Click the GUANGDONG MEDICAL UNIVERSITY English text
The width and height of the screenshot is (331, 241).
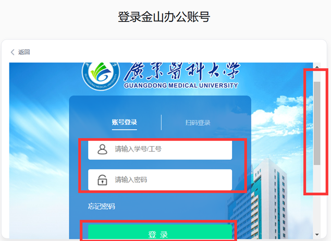coord(181,86)
